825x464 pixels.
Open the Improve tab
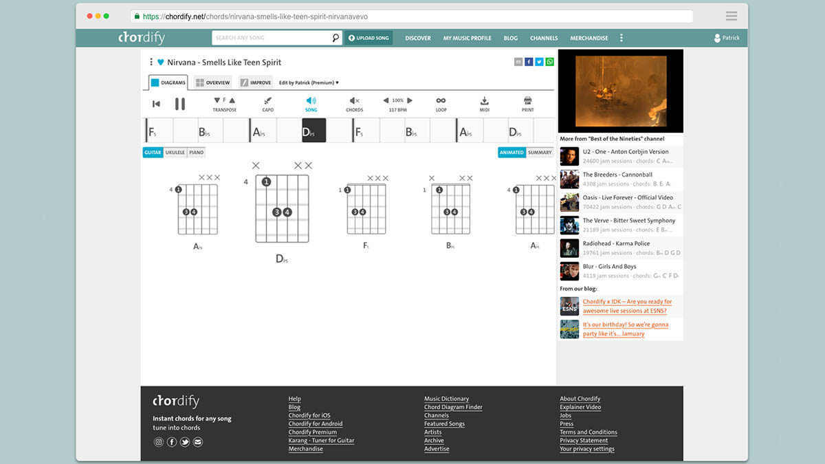256,82
